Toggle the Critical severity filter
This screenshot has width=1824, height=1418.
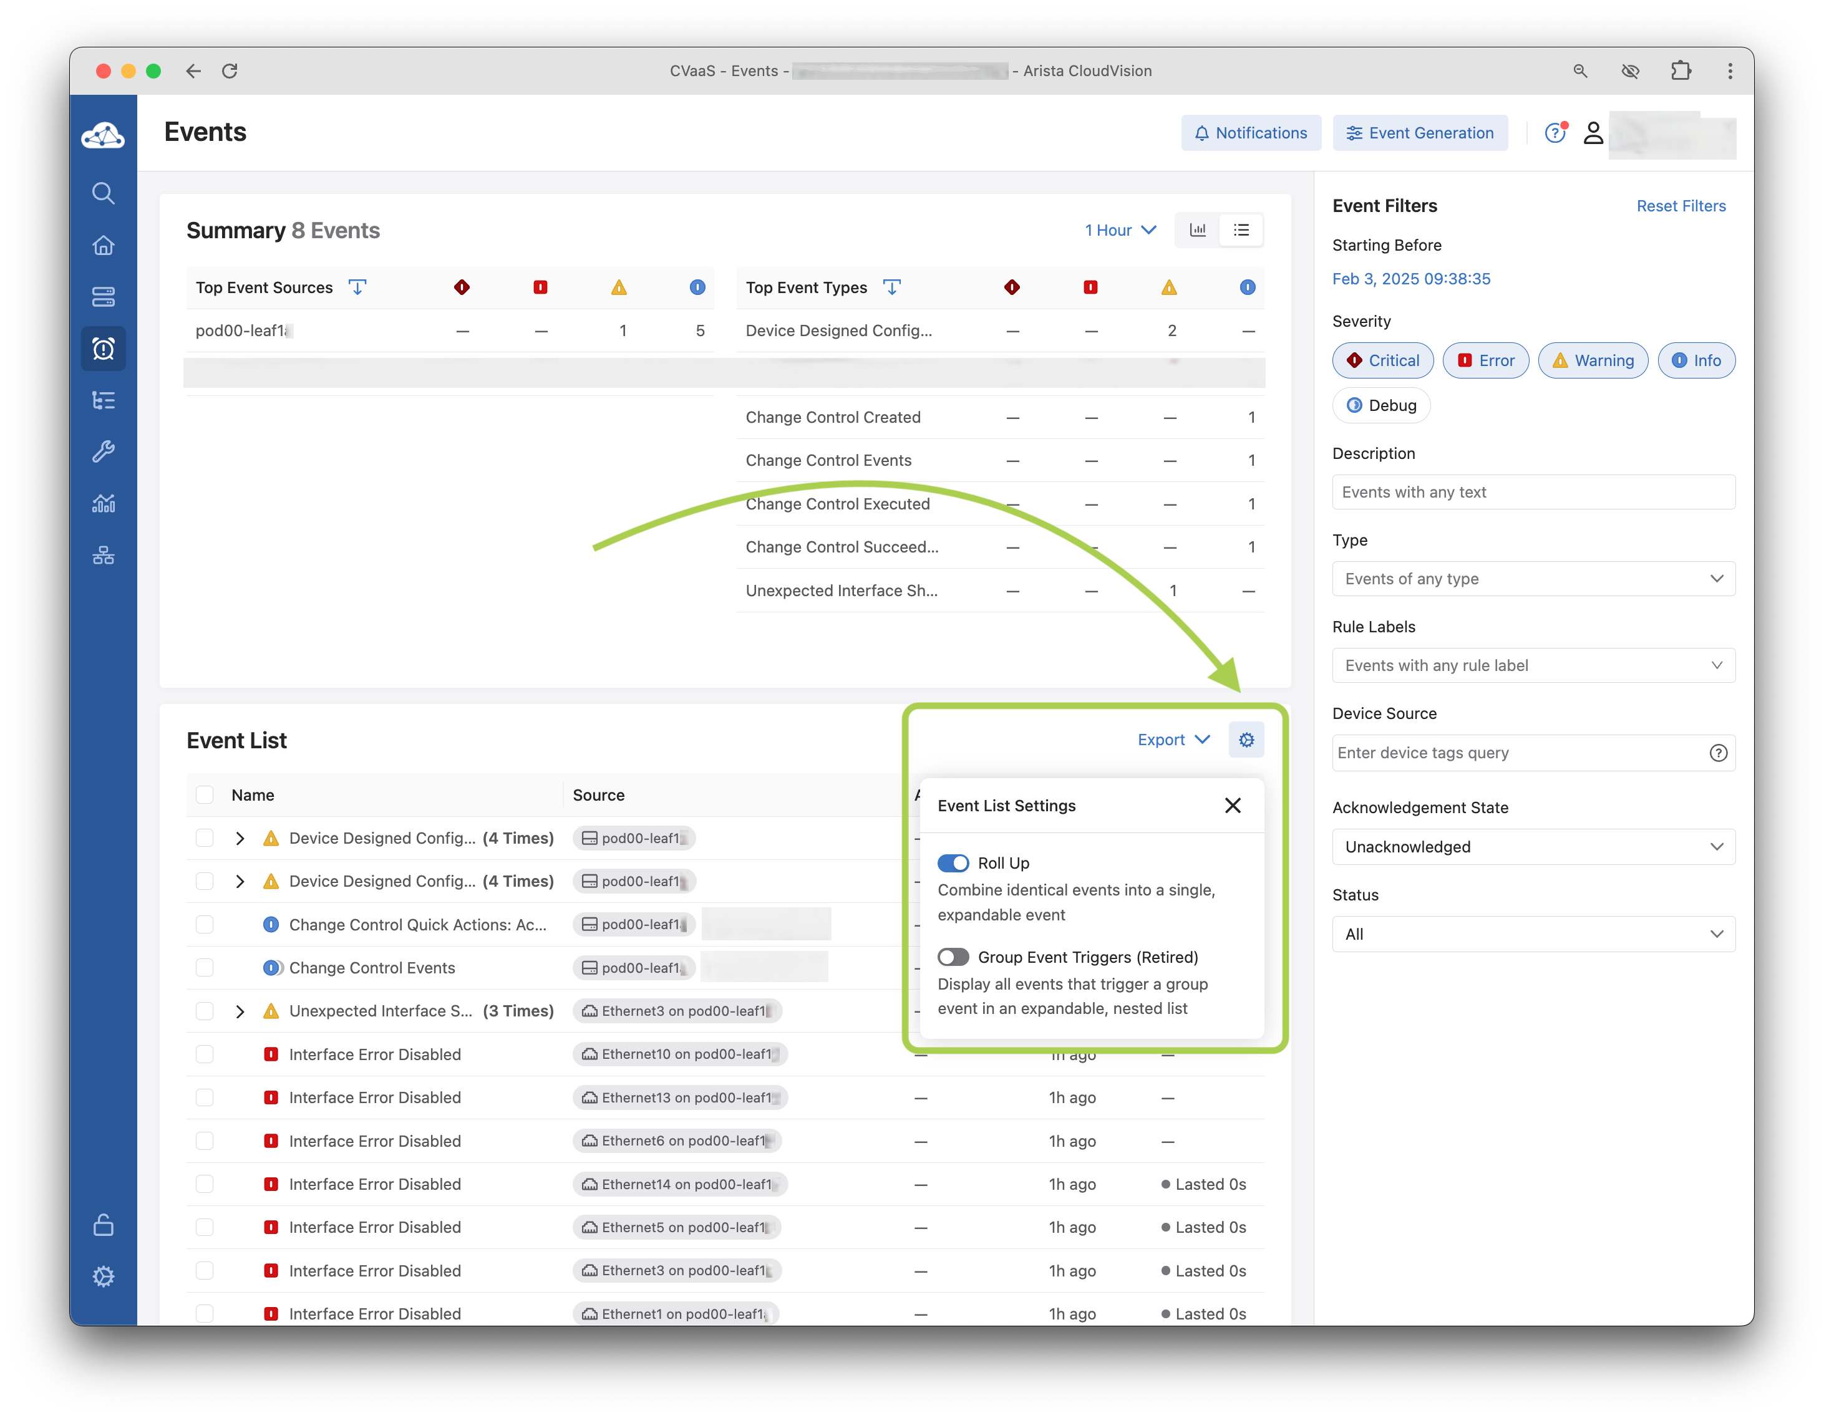point(1382,360)
